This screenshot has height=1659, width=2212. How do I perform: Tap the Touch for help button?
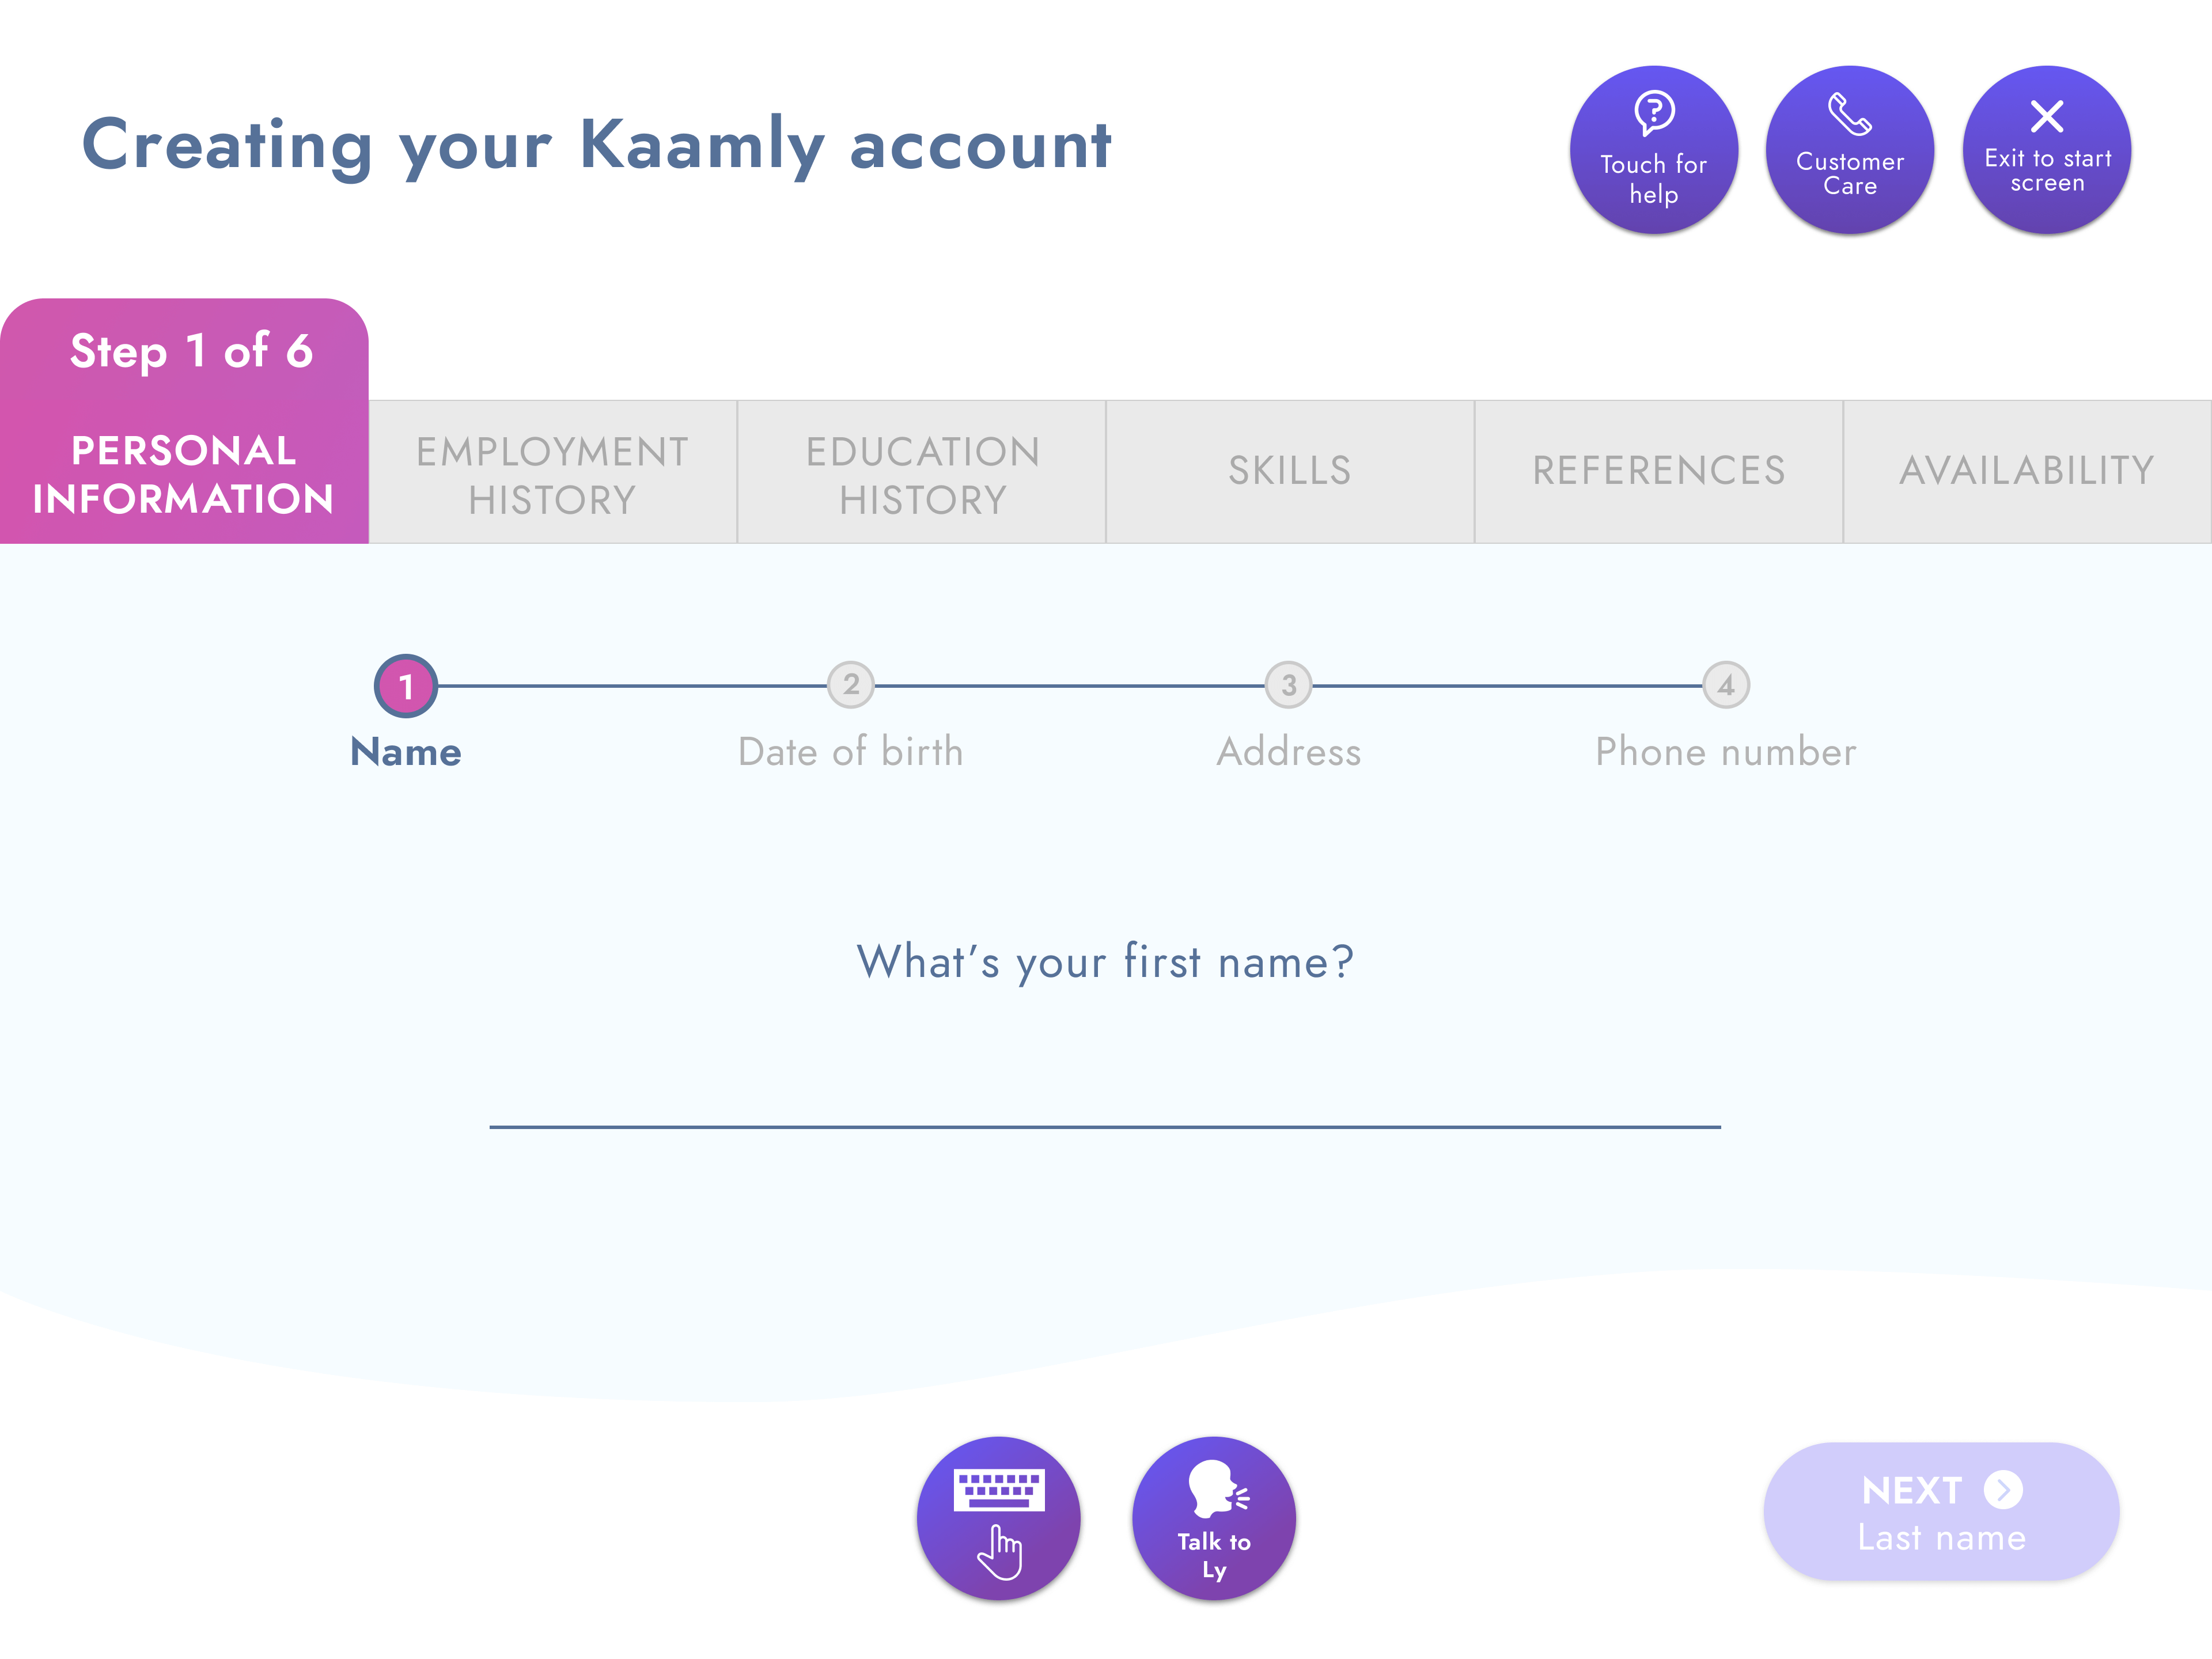[1653, 150]
